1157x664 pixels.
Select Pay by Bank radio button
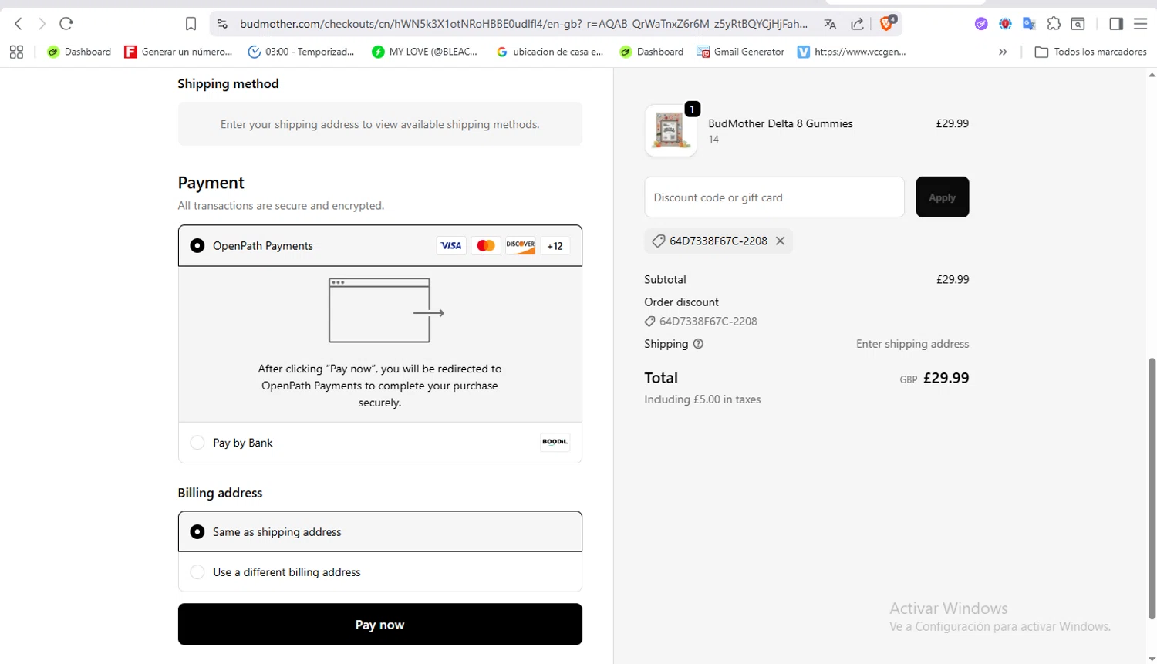pos(197,443)
